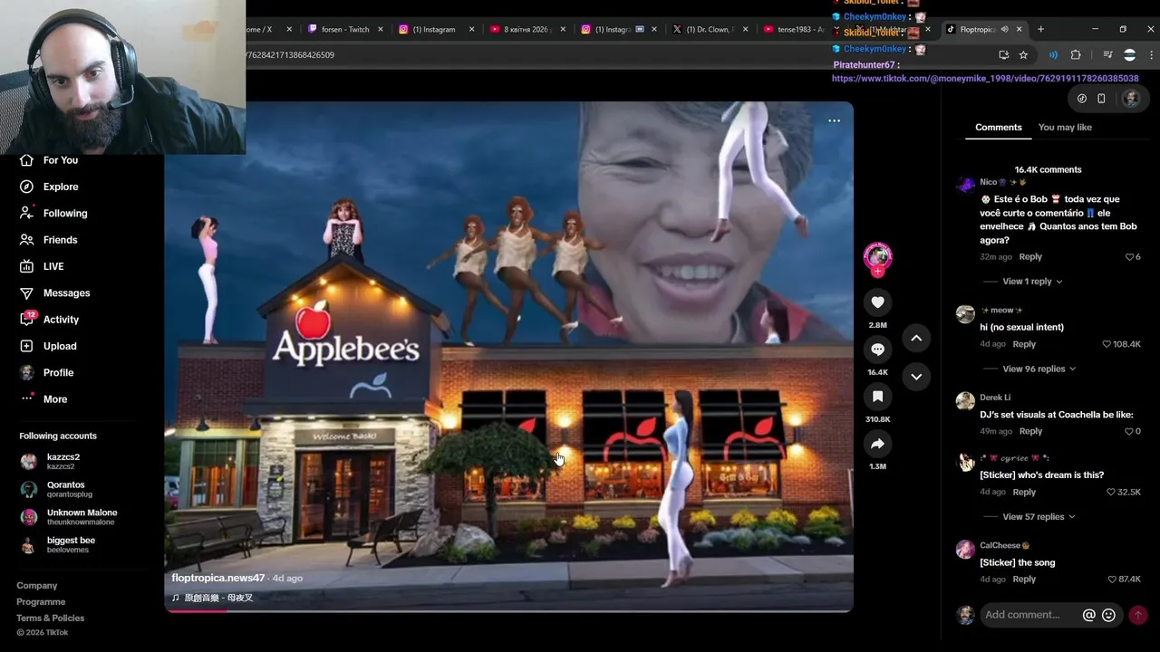This screenshot has height=652, width=1160.
Task: Open floptropica.news47 creator name on video
Action: [218, 578]
